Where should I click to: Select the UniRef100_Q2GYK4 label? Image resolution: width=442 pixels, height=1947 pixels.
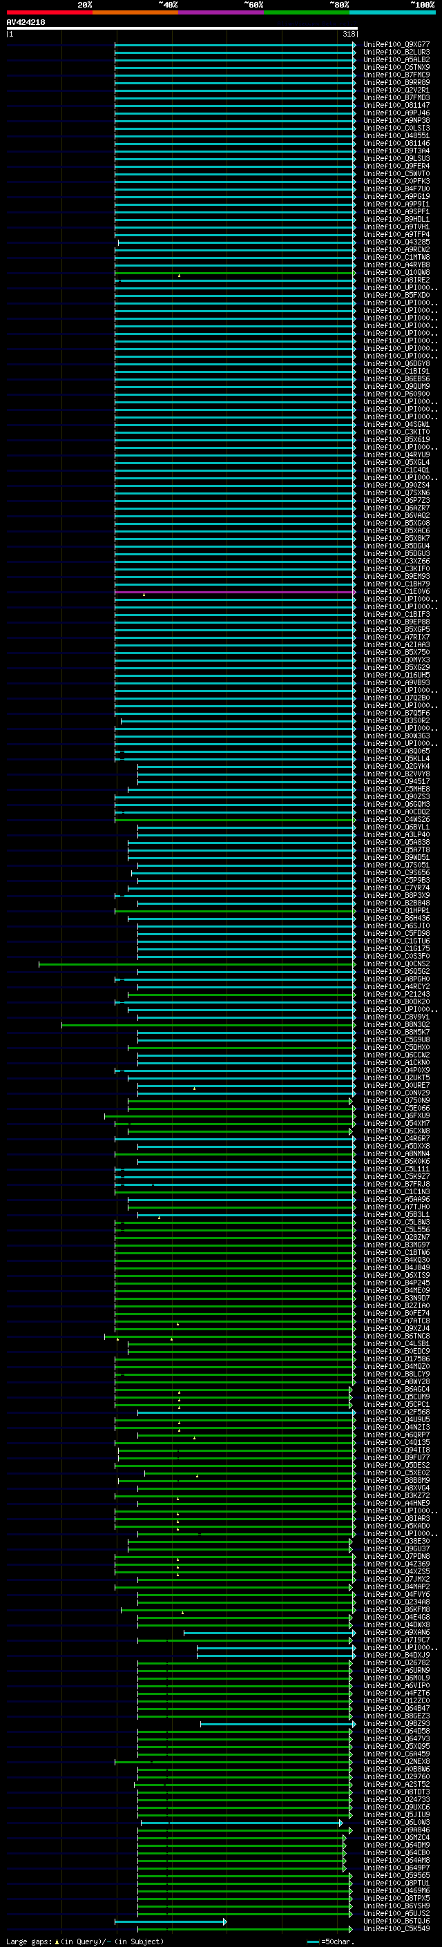click(x=396, y=767)
